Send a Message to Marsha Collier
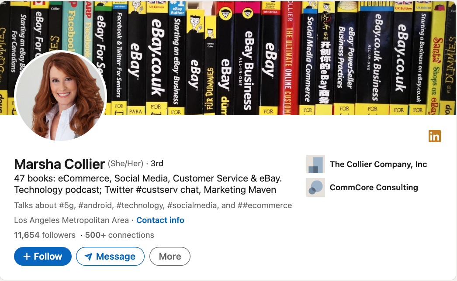The height and width of the screenshot is (281, 457). point(110,256)
